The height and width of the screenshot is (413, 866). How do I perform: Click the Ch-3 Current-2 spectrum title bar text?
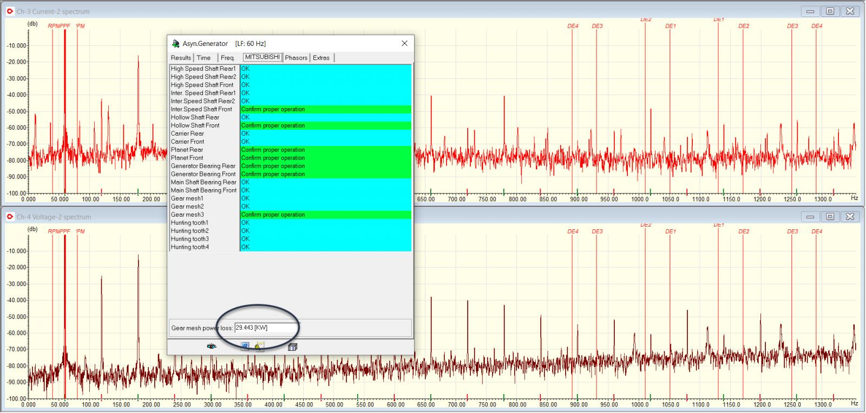pyautogui.click(x=53, y=11)
